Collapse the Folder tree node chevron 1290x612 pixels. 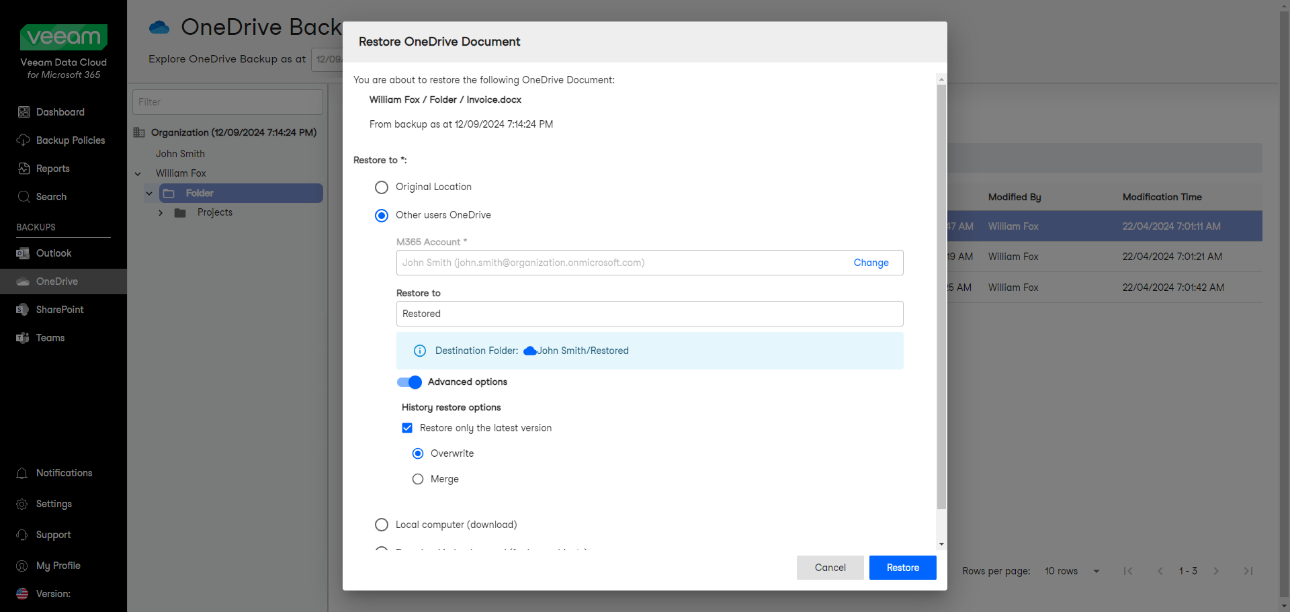(x=149, y=193)
